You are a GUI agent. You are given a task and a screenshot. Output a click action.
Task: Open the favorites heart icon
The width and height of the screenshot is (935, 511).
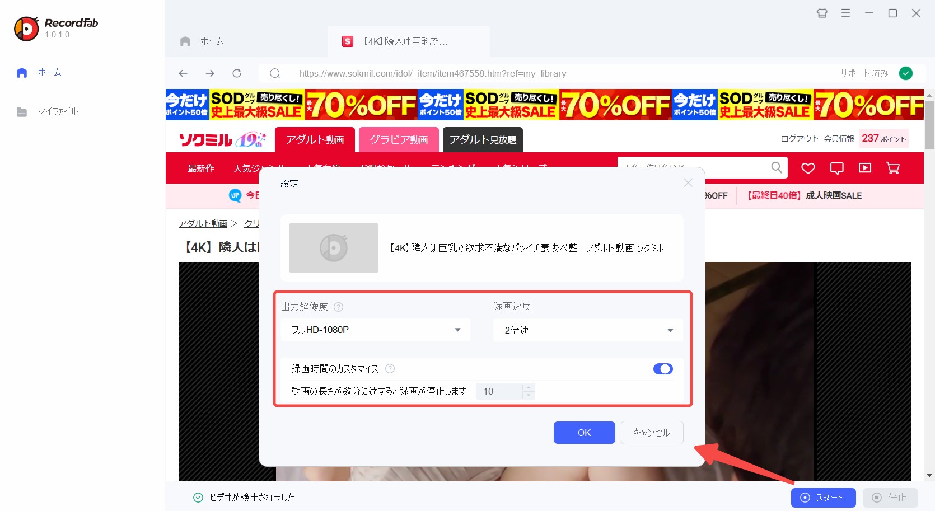pos(808,168)
